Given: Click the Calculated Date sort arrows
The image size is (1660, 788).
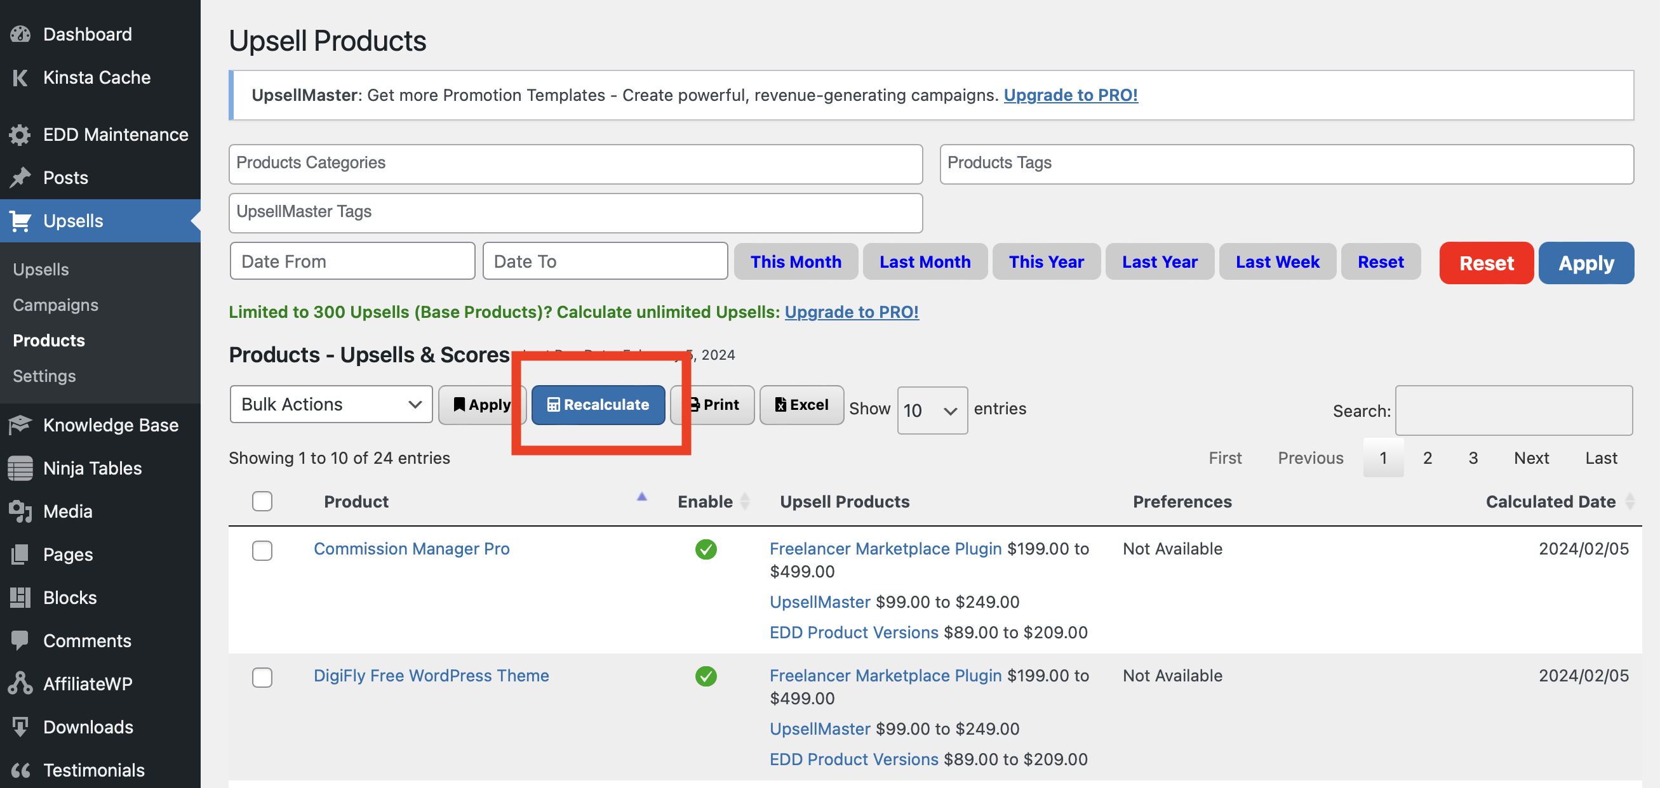Looking at the screenshot, I should point(1630,501).
